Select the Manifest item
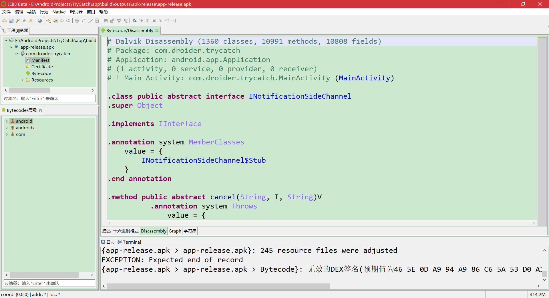This screenshot has height=298, width=549. click(x=40, y=60)
